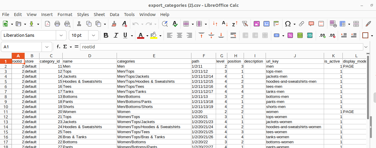Screen dimensions: 376x148
Task: Open the Format menu
Action: [x=65, y=15]
